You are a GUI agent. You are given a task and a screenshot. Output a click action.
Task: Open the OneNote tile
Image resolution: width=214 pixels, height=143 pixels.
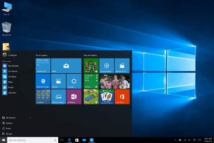[74, 97]
